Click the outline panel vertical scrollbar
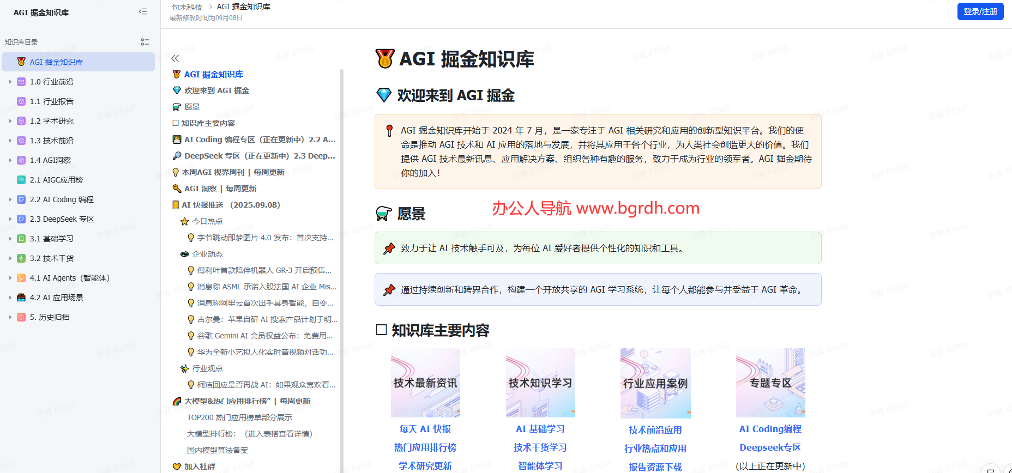 342,271
